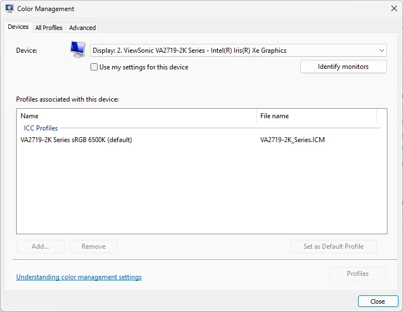
Task: Click the Name column header
Action: pyautogui.click(x=137, y=116)
